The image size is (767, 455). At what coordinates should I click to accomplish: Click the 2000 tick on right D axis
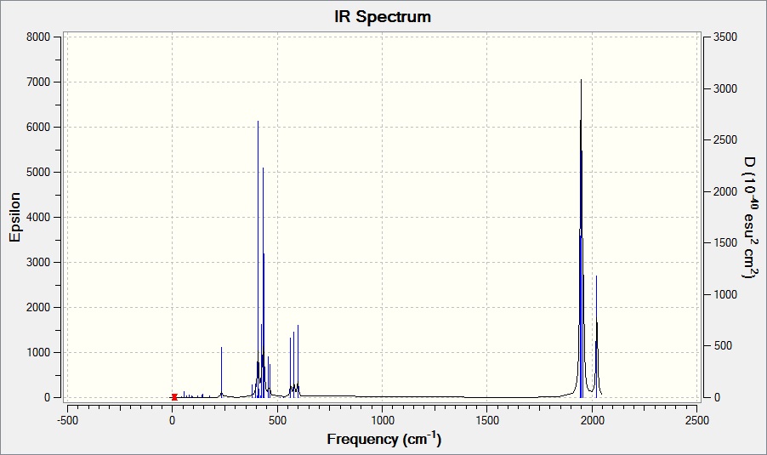(725, 191)
